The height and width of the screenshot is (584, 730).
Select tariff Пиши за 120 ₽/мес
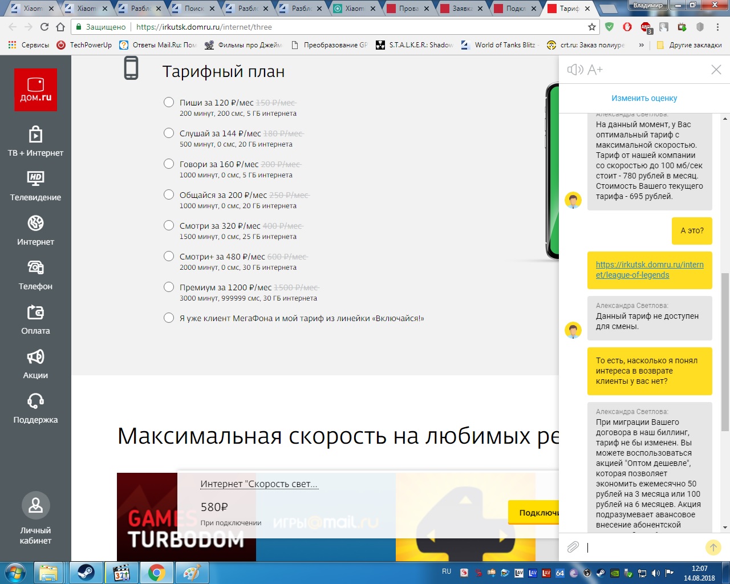[169, 102]
